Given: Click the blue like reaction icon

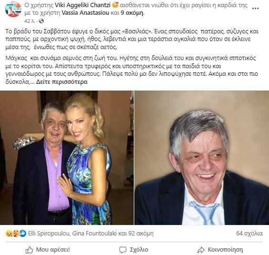Looking at the screenshot, I should coord(23,234).
